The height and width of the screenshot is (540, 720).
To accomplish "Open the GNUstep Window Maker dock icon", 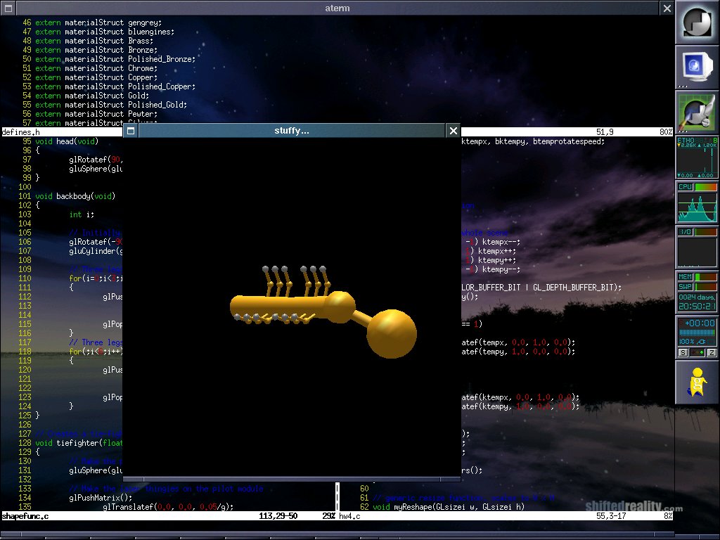I will (x=697, y=22).
